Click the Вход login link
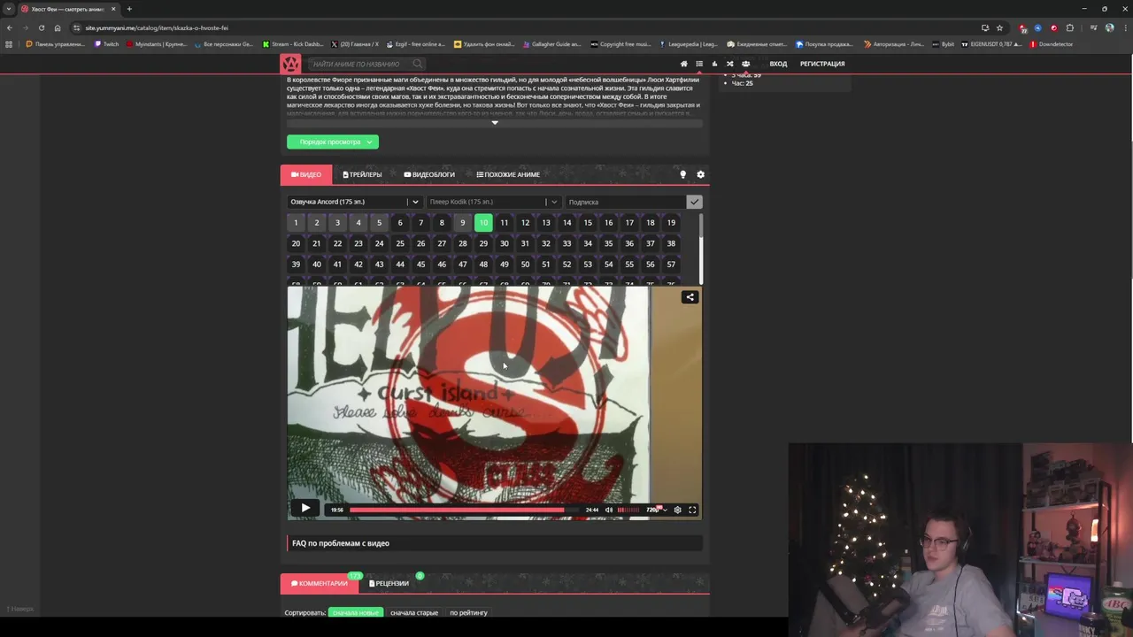The height and width of the screenshot is (637, 1133). 778,64
